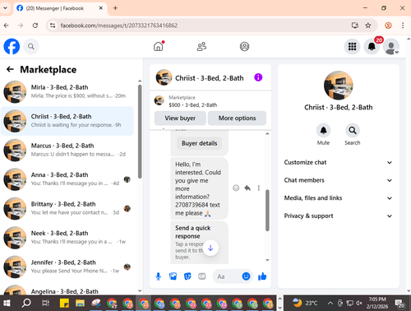Open the account profile avatar menu

click(x=391, y=46)
